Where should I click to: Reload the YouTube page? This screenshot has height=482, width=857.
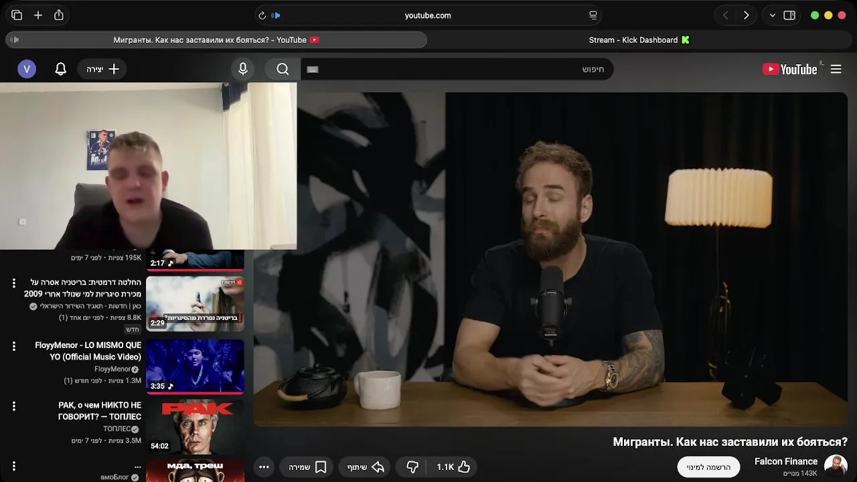[x=262, y=15]
